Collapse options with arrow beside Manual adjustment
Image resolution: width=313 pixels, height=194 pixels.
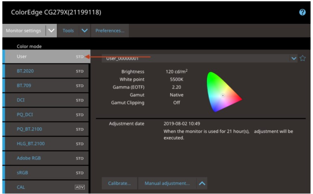click(202, 183)
